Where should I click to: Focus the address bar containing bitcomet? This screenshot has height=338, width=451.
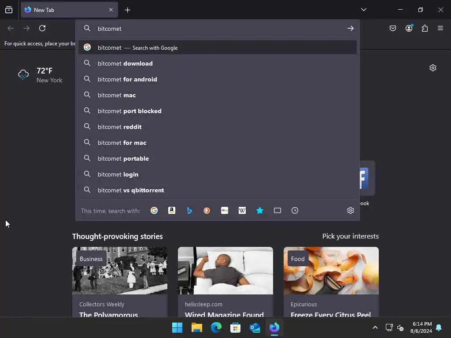coord(218,29)
